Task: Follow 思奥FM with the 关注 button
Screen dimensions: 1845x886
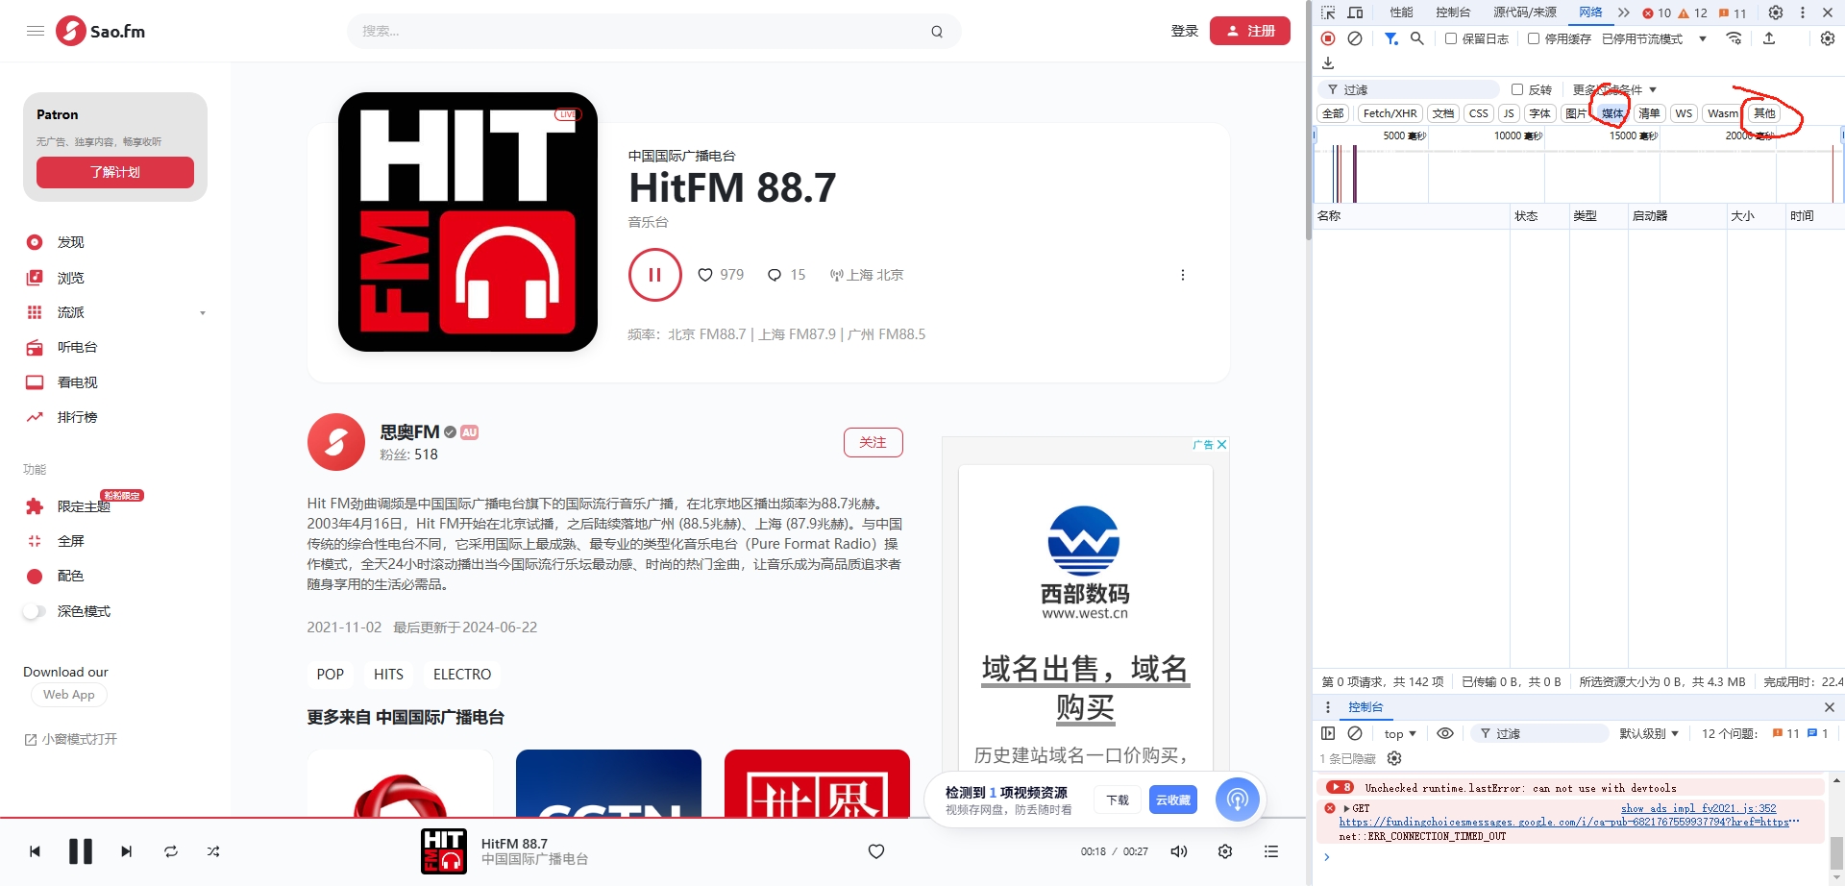Action: (x=873, y=442)
